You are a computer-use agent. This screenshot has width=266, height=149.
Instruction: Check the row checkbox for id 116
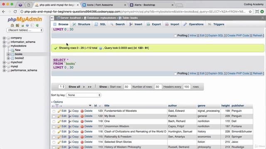pyautogui.click(x=54, y=132)
